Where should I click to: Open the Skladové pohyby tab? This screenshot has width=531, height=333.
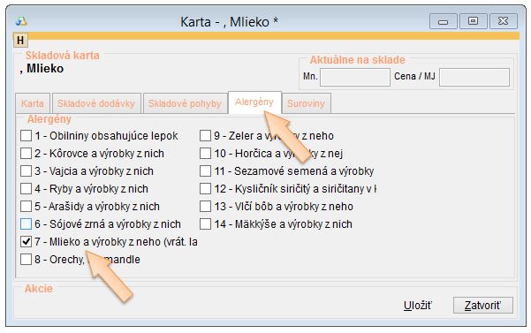[185, 103]
